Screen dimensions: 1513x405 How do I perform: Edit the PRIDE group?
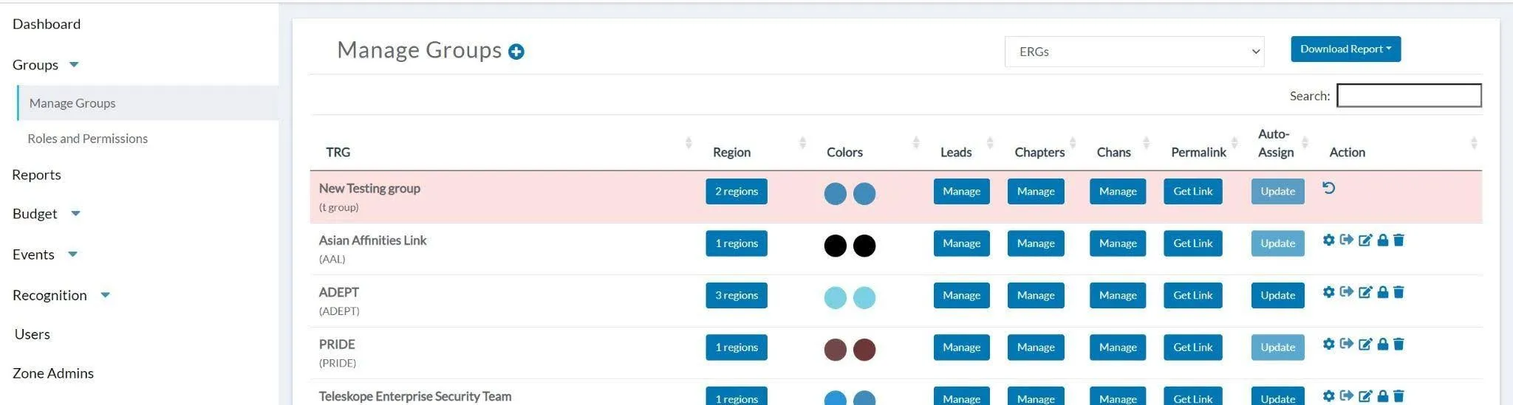coord(1365,344)
